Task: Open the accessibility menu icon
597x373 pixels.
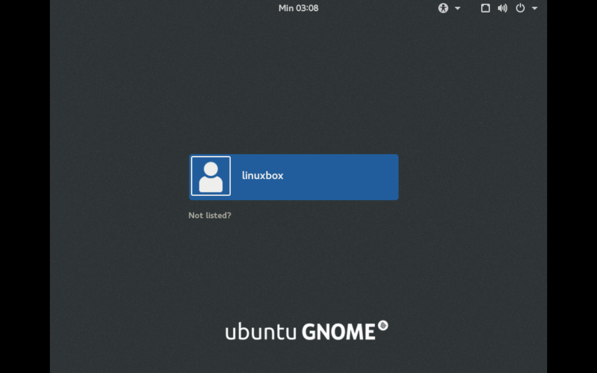Action: (443, 8)
